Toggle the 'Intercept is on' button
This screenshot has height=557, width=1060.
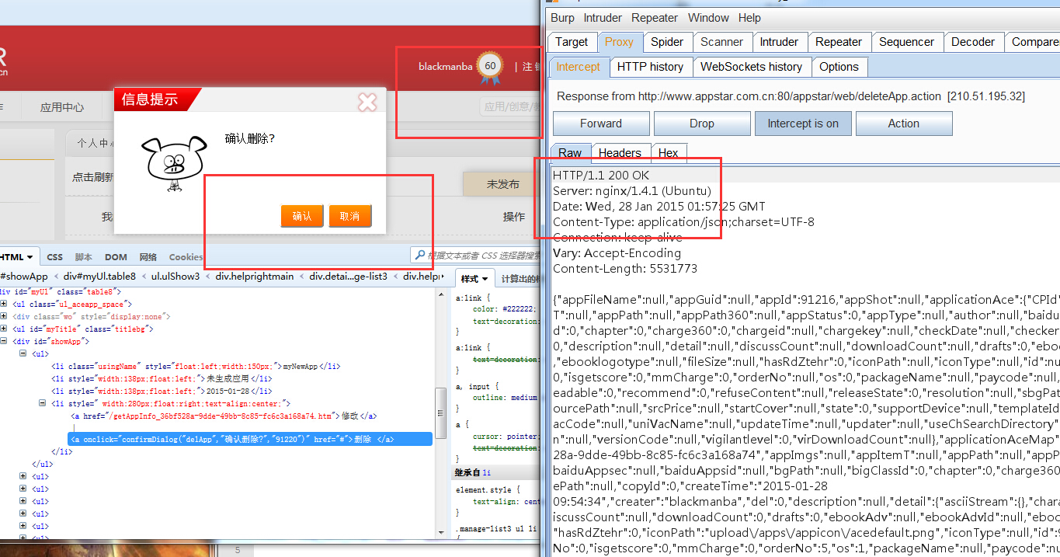coord(803,124)
